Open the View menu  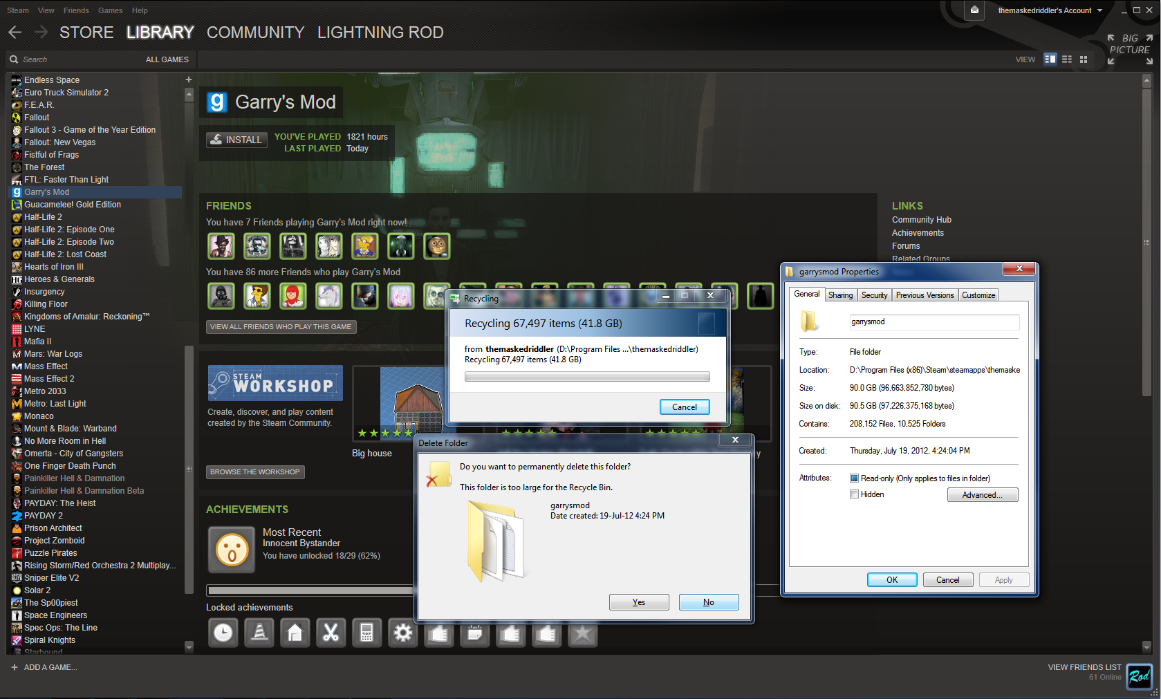coord(46,10)
